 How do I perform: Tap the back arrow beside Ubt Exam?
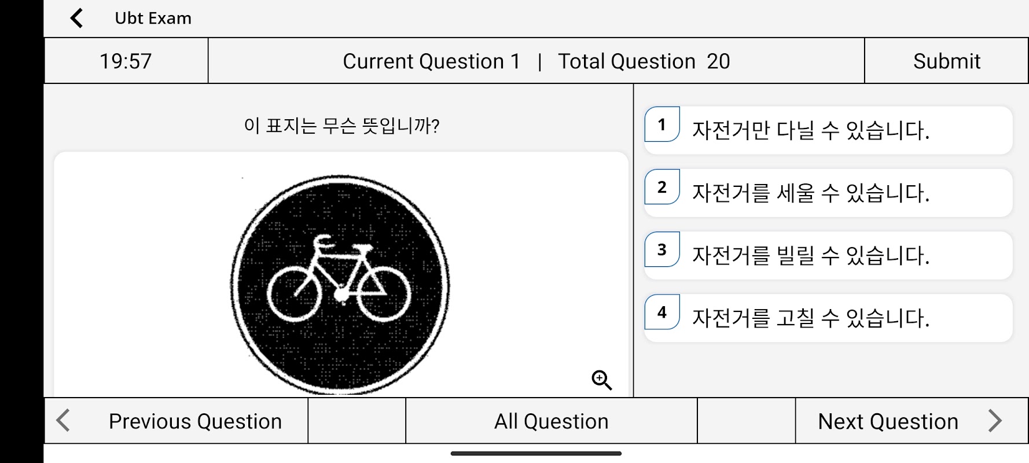76,18
